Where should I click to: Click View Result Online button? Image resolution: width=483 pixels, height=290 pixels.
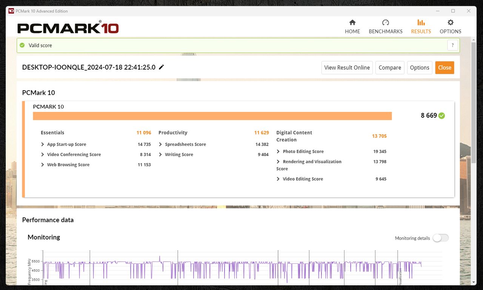tap(347, 68)
